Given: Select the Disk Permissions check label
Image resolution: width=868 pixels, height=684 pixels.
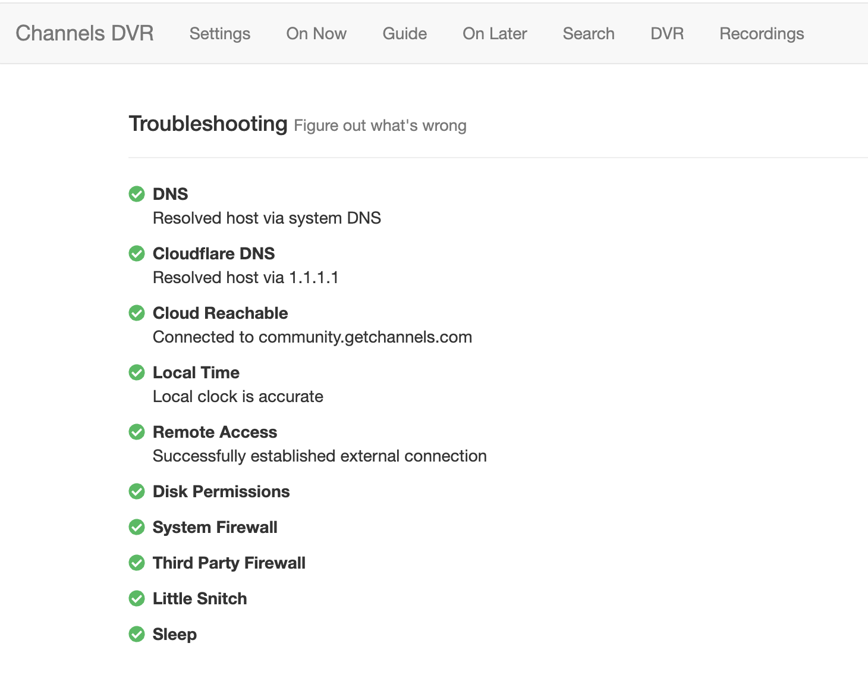Looking at the screenshot, I should 221,491.
